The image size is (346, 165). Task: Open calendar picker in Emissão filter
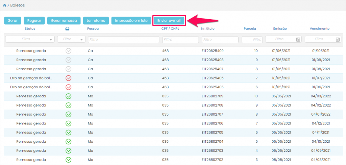(298, 40)
